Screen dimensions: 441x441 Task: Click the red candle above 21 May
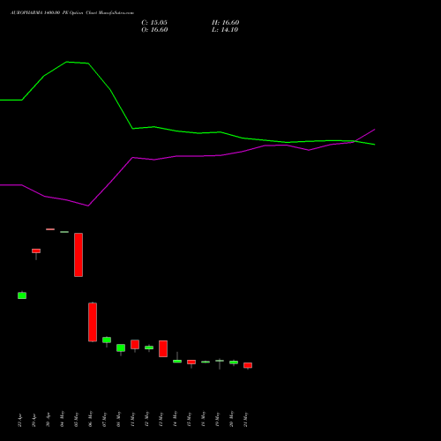(x=248, y=365)
